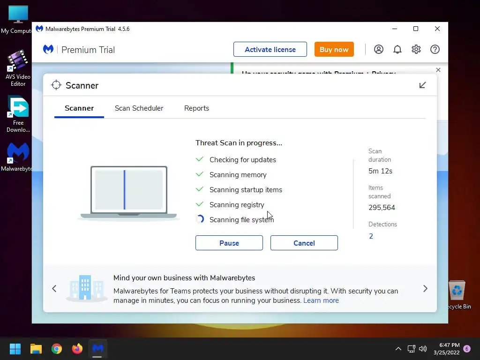480x360 pixels.
Task: Click the Buy now button
Action: 334,49
